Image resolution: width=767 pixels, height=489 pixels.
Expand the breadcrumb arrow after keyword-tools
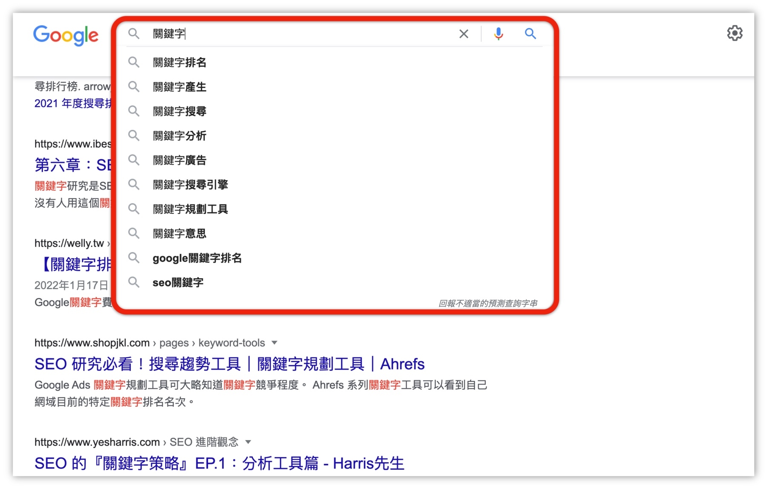[x=275, y=342]
